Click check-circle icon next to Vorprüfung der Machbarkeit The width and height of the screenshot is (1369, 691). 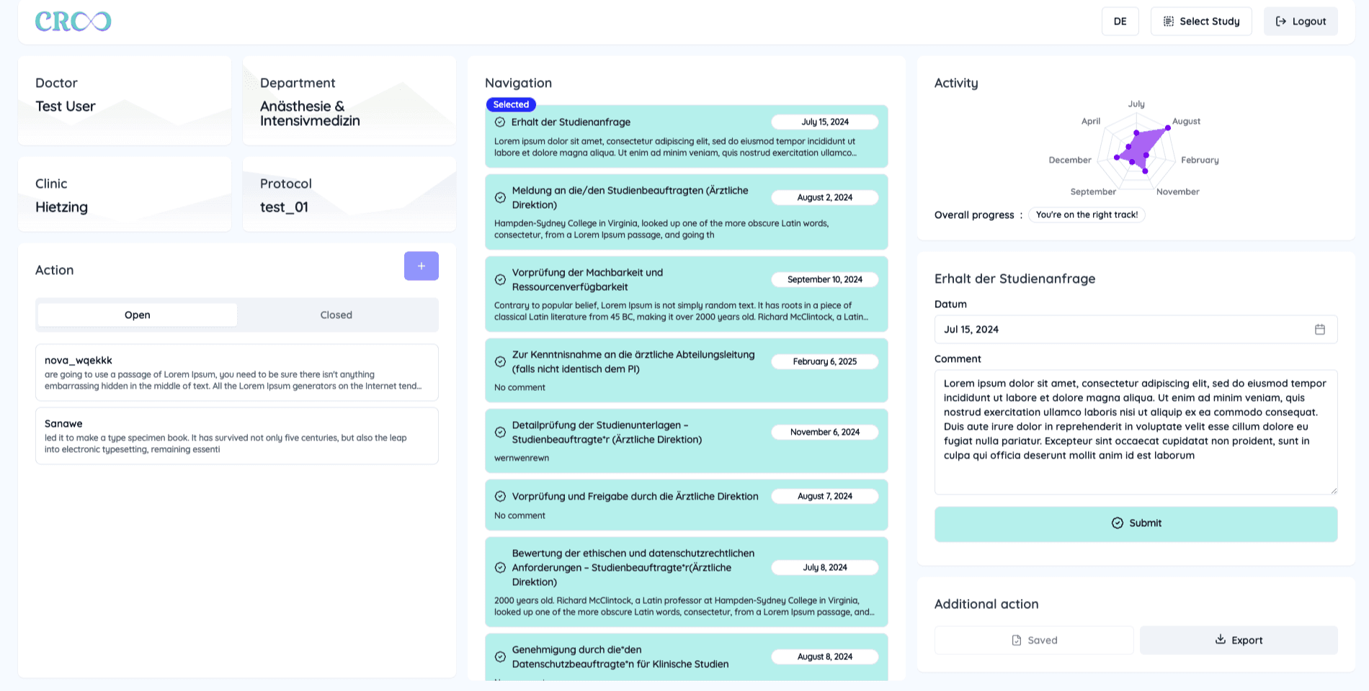click(500, 280)
